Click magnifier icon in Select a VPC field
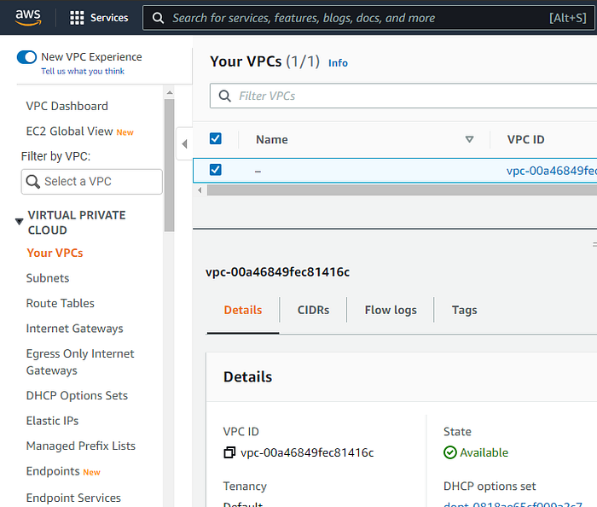 32,182
